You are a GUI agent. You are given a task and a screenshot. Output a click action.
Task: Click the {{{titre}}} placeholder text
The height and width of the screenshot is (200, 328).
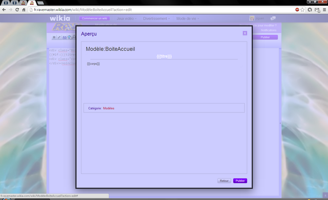pyautogui.click(x=164, y=56)
